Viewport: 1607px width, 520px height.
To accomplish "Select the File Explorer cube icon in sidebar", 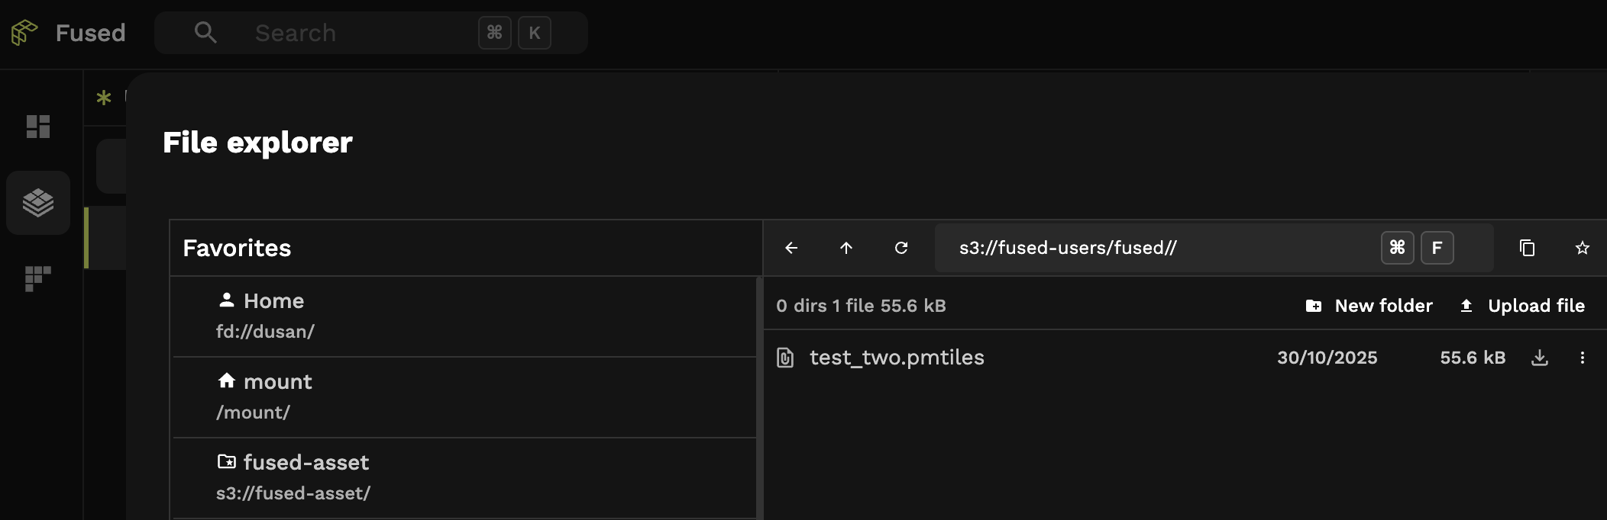I will click(x=38, y=203).
